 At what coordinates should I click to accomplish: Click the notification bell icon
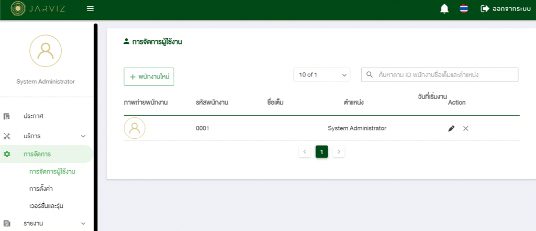point(444,9)
